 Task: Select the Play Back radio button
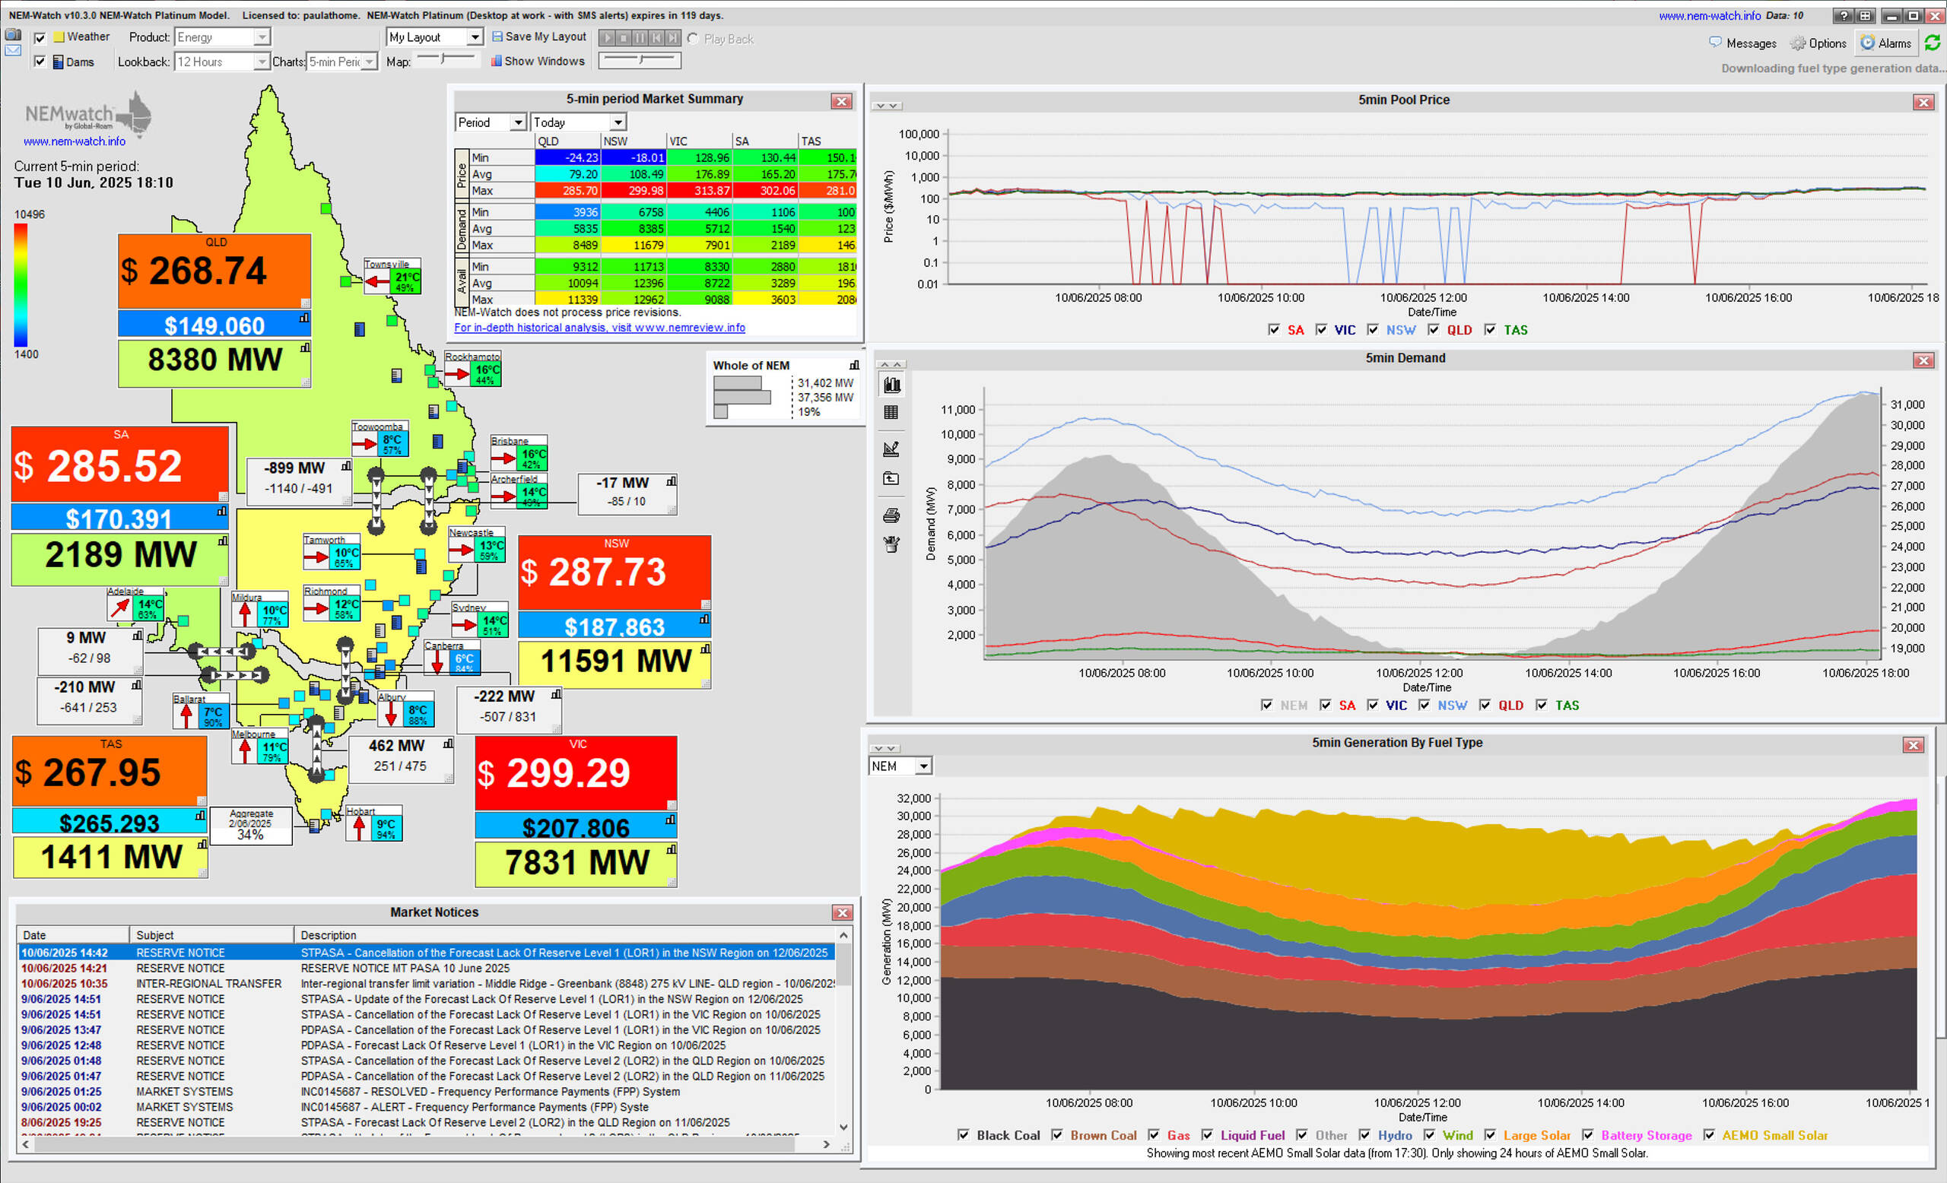click(693, 38)
